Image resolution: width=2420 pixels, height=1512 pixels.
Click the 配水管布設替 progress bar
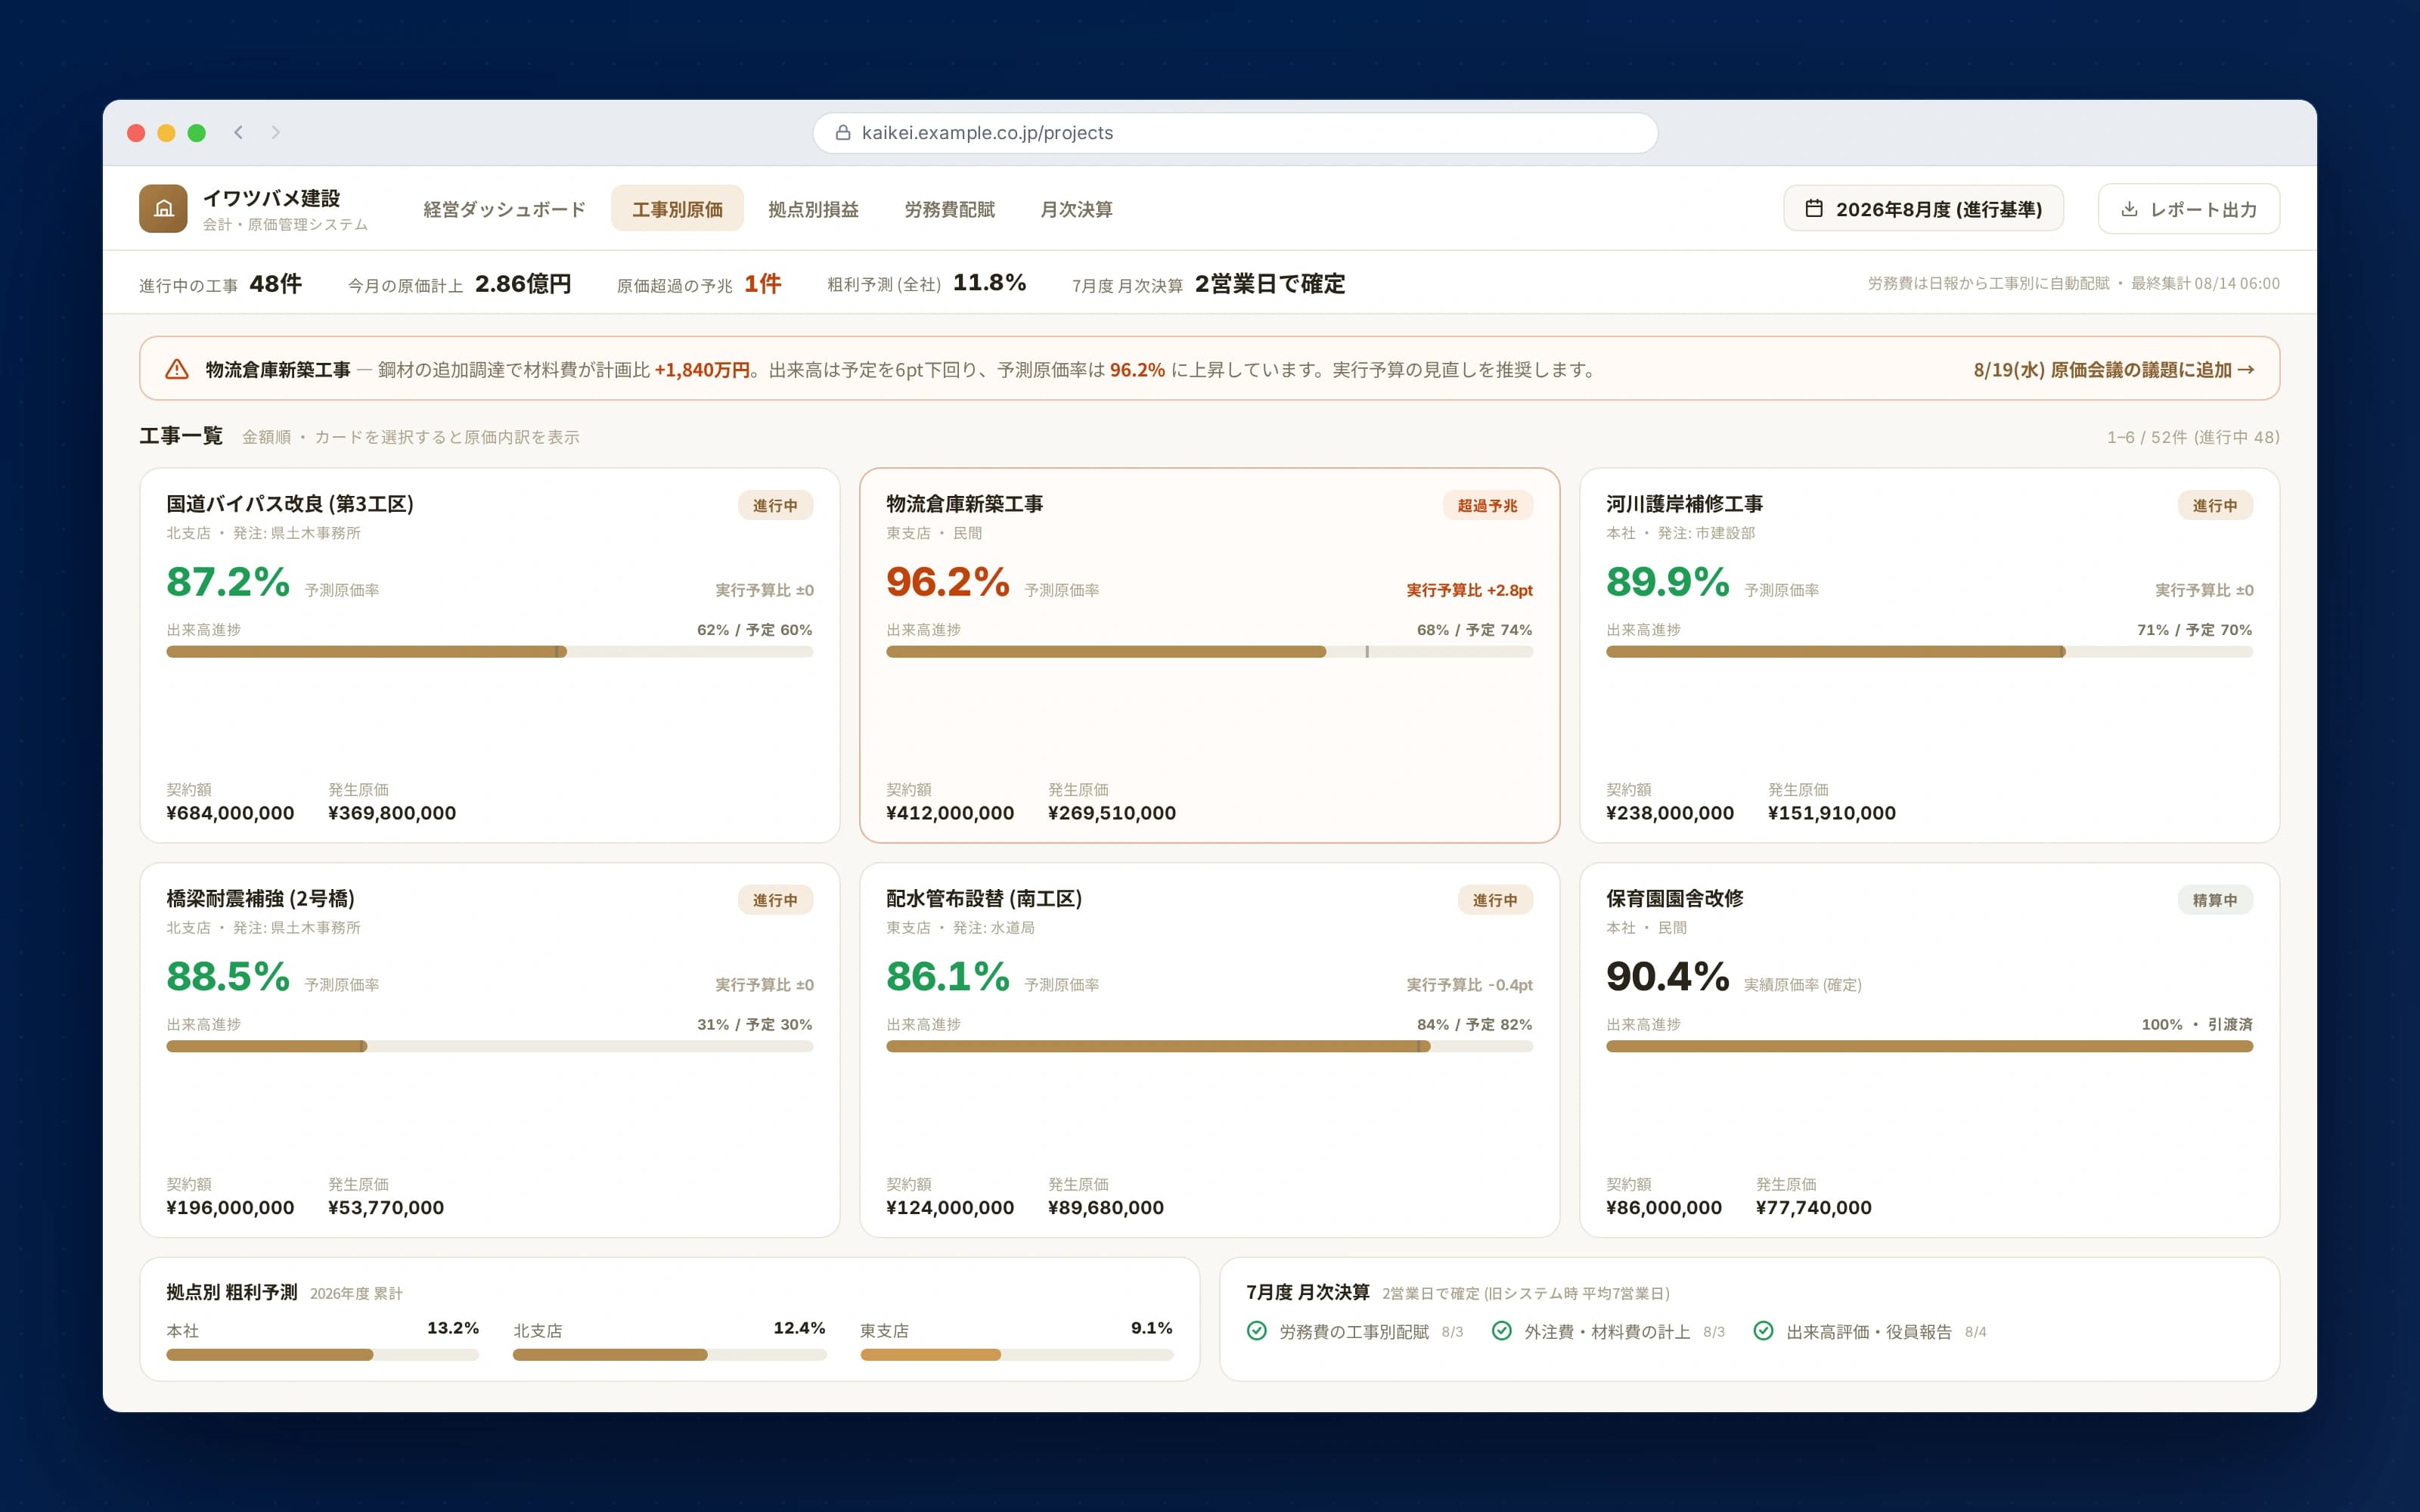point(1209,1046)
